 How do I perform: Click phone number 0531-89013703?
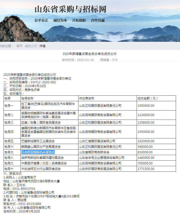point(24,189)
